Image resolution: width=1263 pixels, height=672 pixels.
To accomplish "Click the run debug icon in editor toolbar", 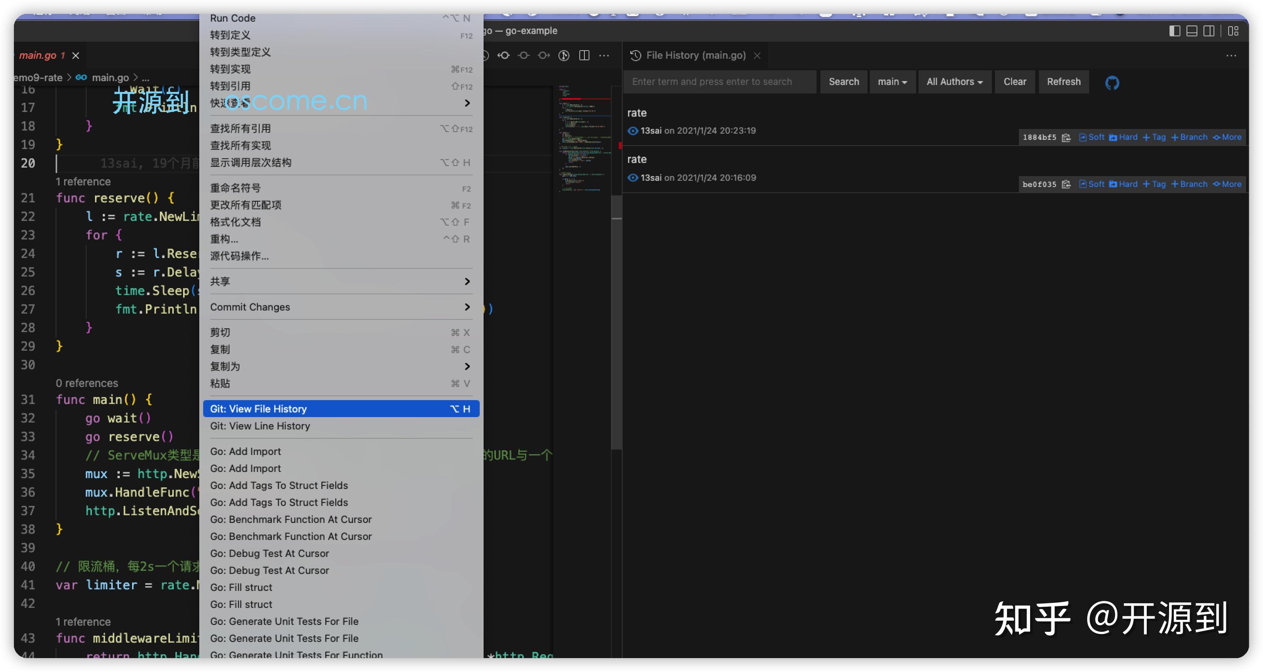I will tap(564, 55).
